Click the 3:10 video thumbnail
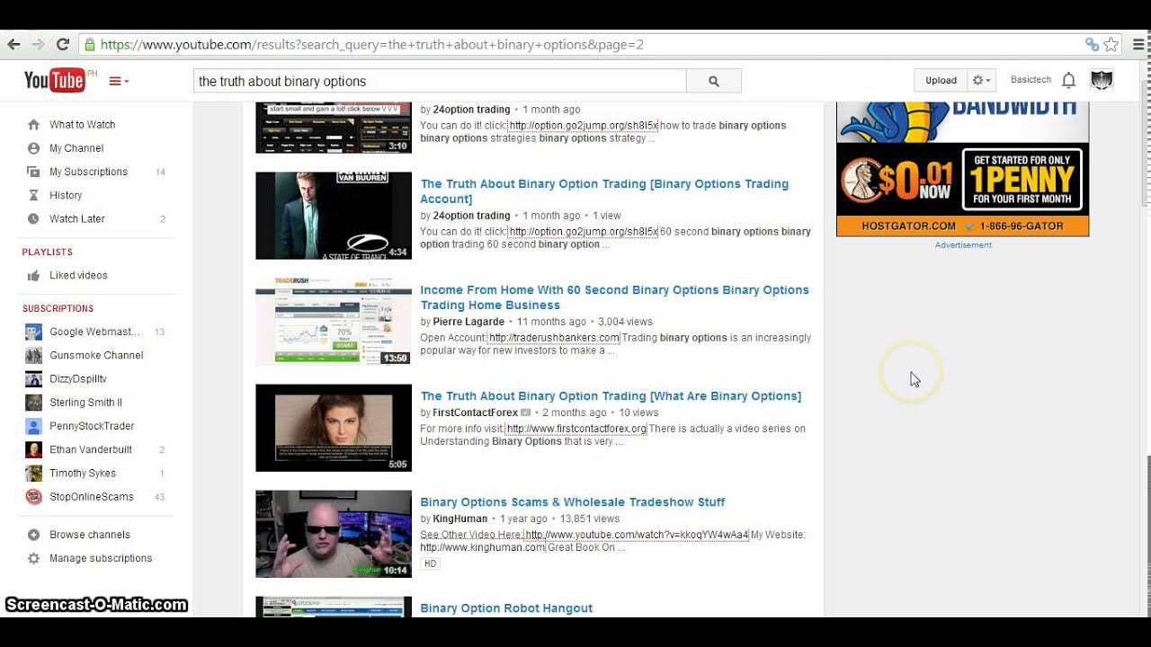 pyautogui.click(x=334, y=128)
